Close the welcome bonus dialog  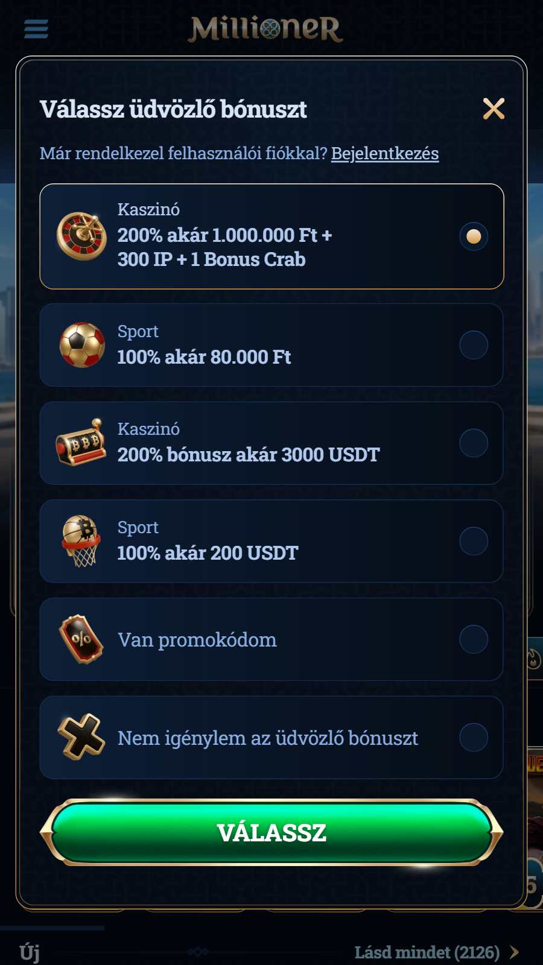pyautogui.click(x=494, y=109)
